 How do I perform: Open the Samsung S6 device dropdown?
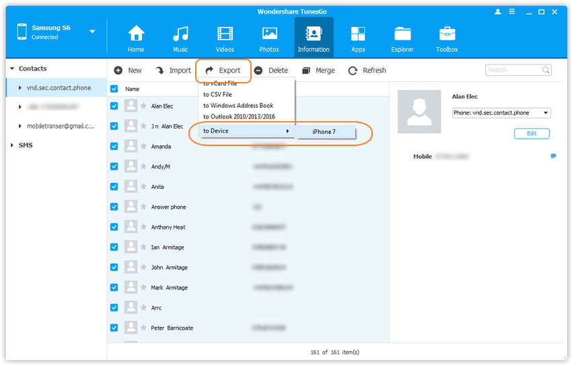[92, 32]
